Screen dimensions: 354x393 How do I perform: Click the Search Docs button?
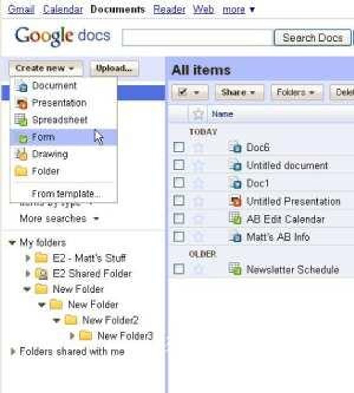click(x=312, y=38)
